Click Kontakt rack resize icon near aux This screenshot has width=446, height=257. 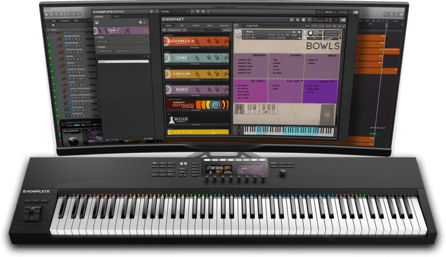(344, 26)
